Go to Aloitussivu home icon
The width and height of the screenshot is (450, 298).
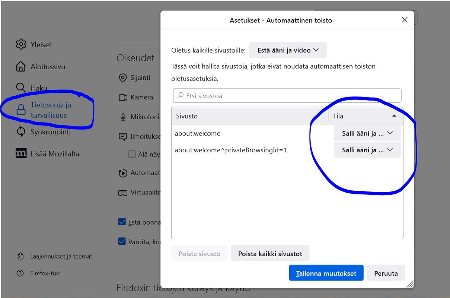point(21,67)
